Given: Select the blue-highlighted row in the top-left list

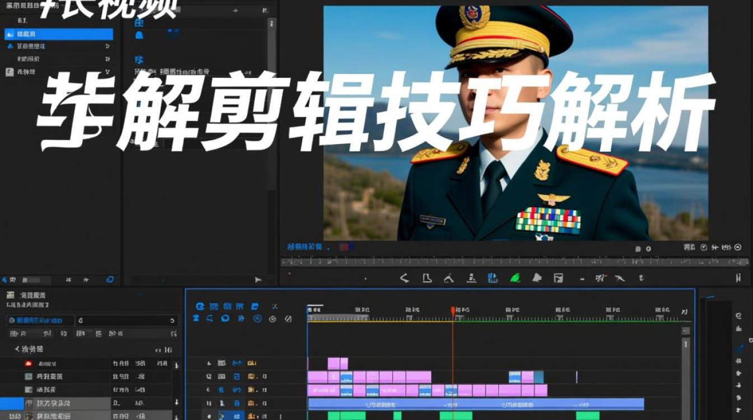Looking at the screenshot, I should coord(59,34).
